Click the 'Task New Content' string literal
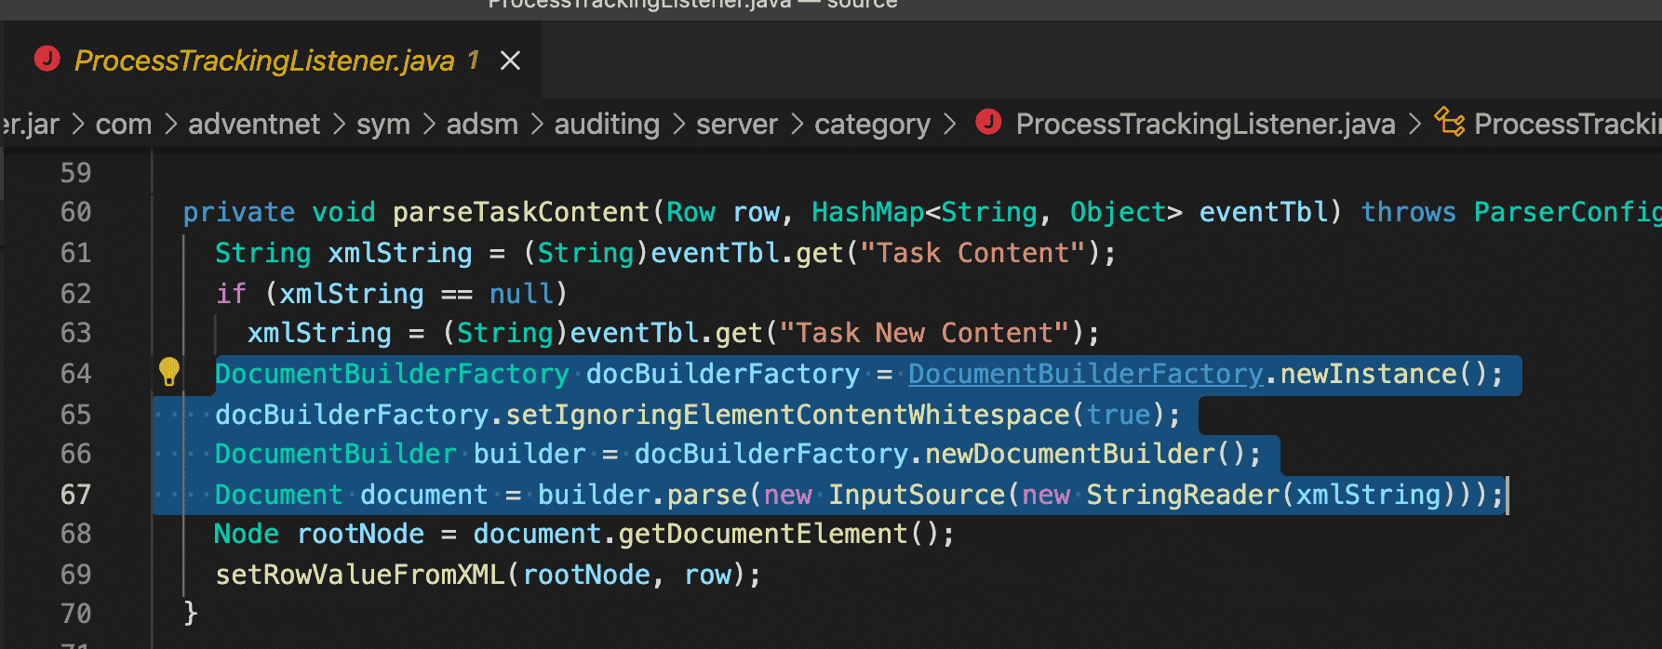The height and width of the screenshot is (649, 1662). coord(924,333)
